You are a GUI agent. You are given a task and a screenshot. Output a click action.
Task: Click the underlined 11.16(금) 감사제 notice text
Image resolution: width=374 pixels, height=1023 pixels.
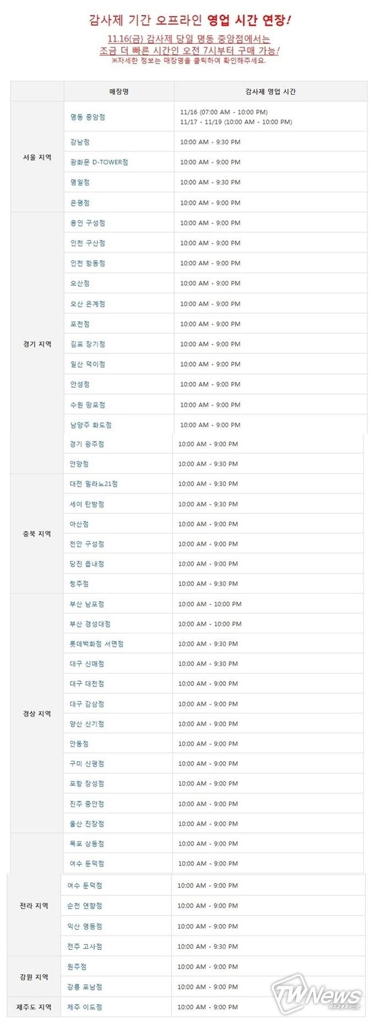[x=189, y=39]
